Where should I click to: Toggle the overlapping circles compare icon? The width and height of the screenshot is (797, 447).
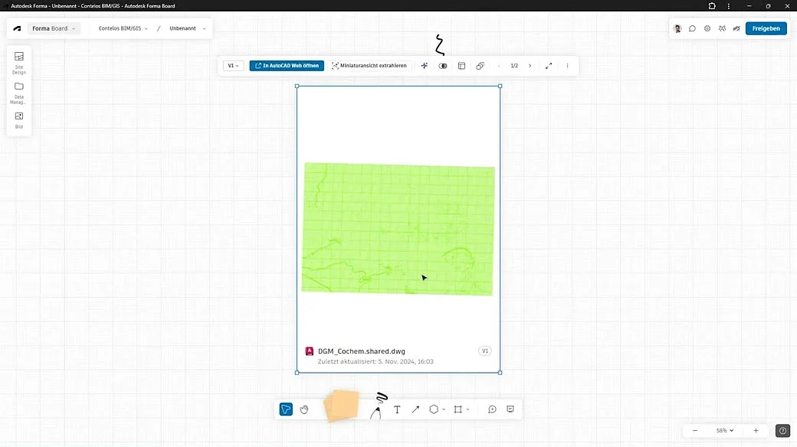[443, 66]
